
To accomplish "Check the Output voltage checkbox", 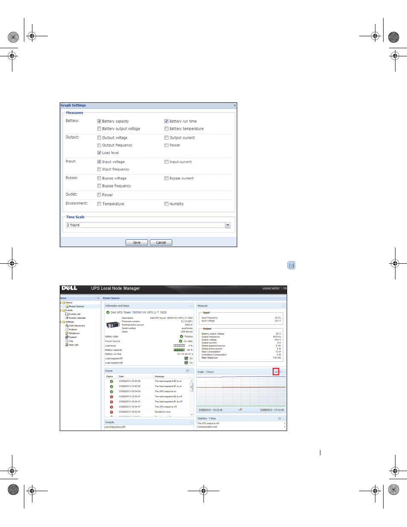I will click(x=99, y=138).
